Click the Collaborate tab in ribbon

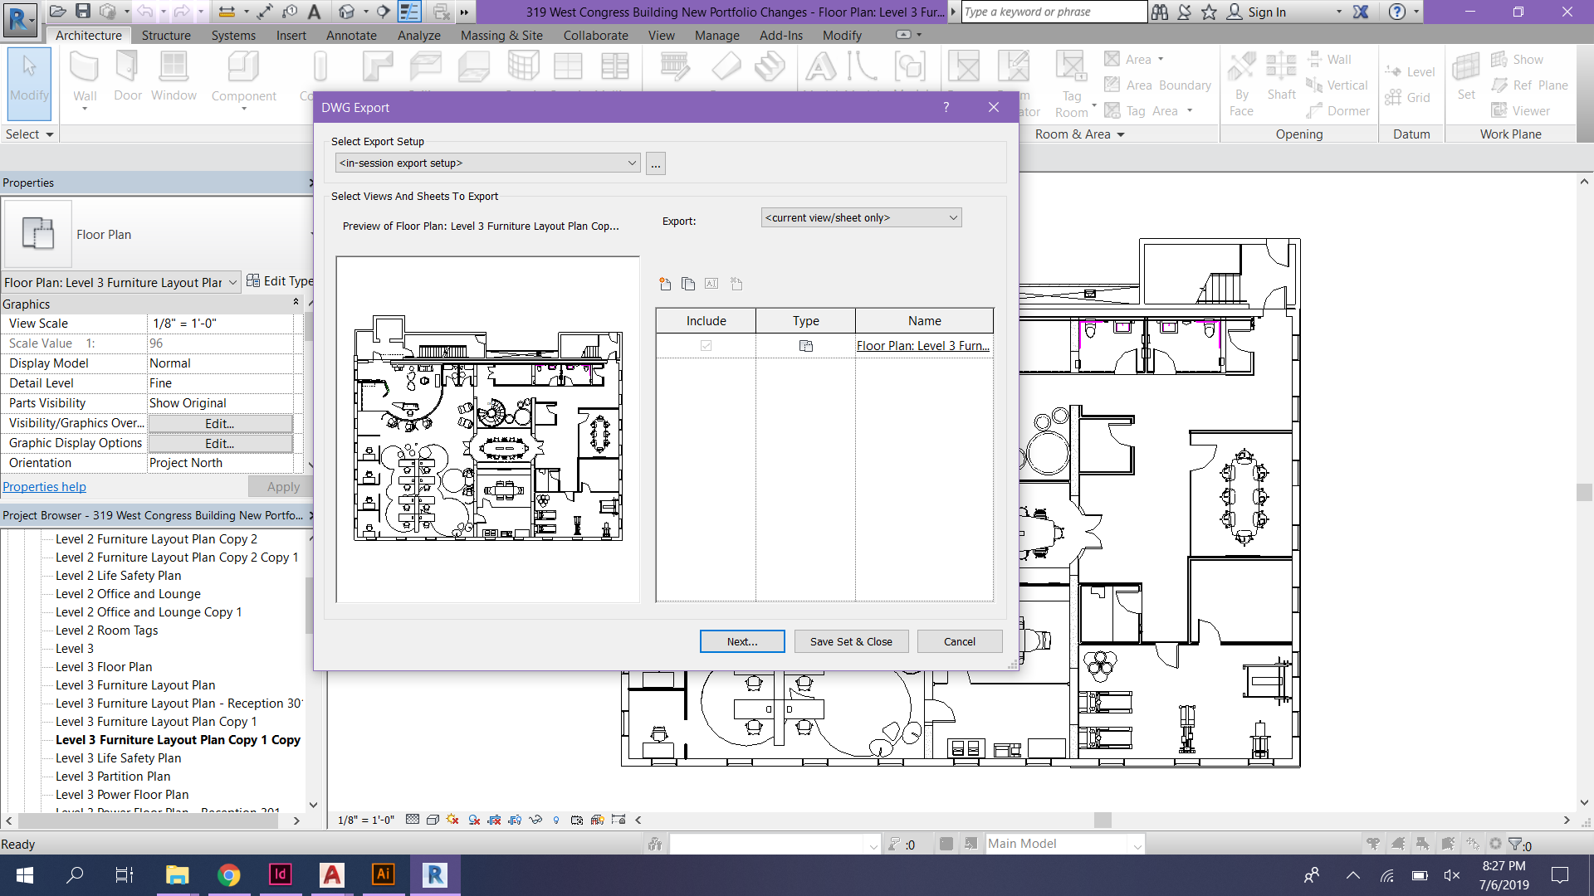(x=594, y=35)
